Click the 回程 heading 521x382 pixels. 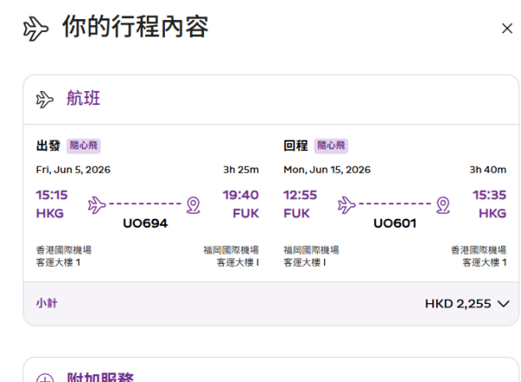(x=296, y=146)
